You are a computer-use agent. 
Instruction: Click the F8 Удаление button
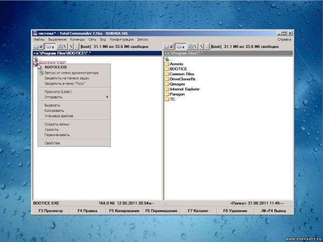pos(235,211)
